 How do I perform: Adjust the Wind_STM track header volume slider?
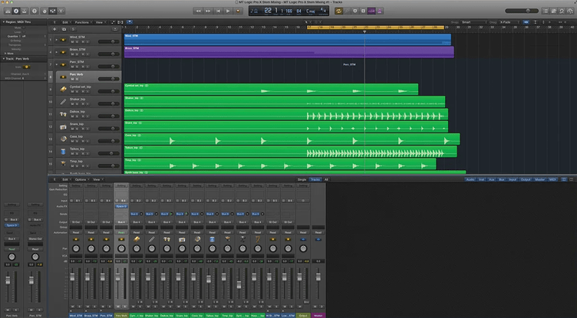tap(108, 42)
